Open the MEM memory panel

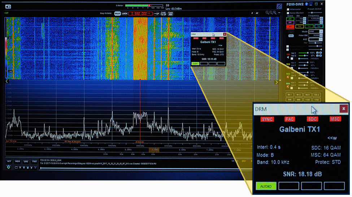click(17, 161)
